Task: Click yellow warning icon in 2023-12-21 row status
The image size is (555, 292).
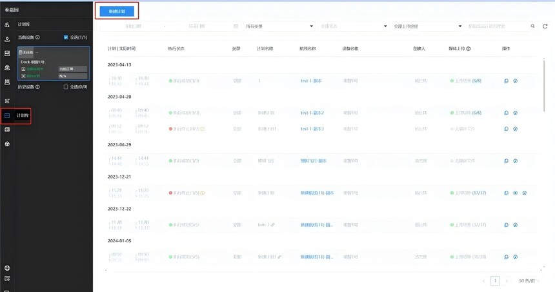Action: pyautogui.click(x=203, y=193)
